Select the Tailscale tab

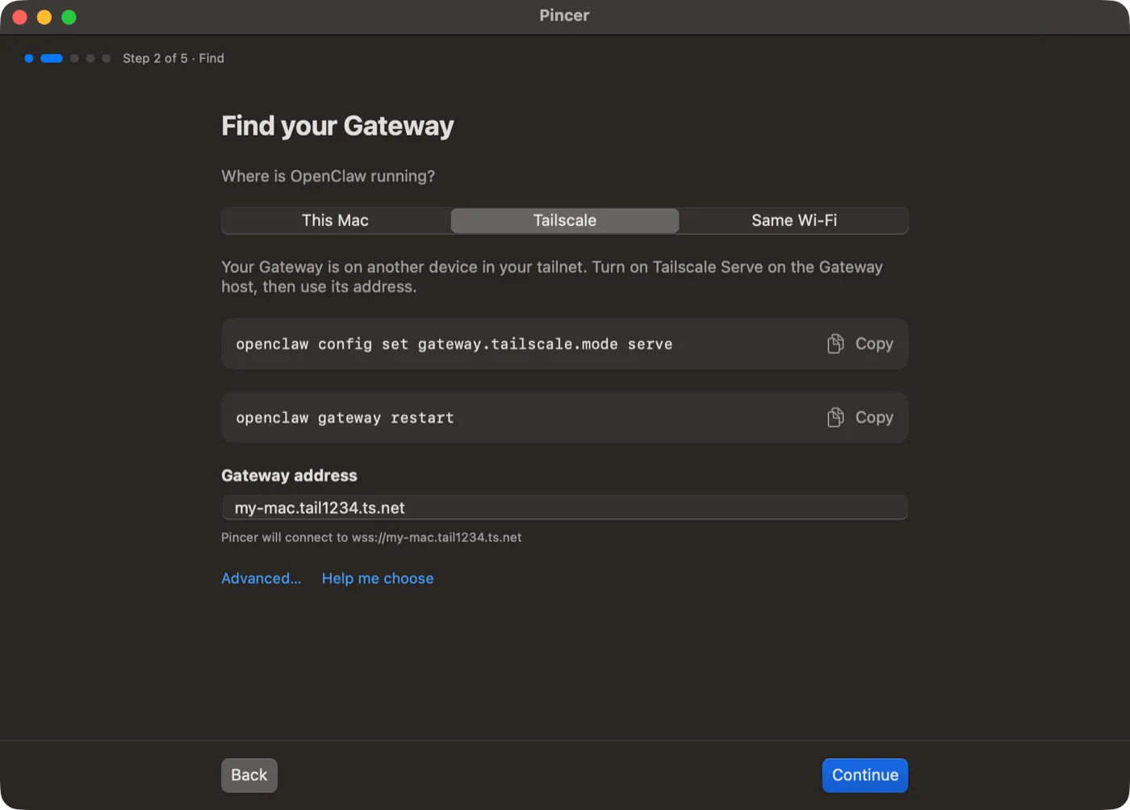565,220
